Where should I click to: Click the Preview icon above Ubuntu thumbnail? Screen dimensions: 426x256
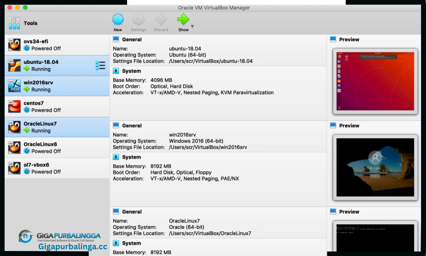tap(333, 39)
